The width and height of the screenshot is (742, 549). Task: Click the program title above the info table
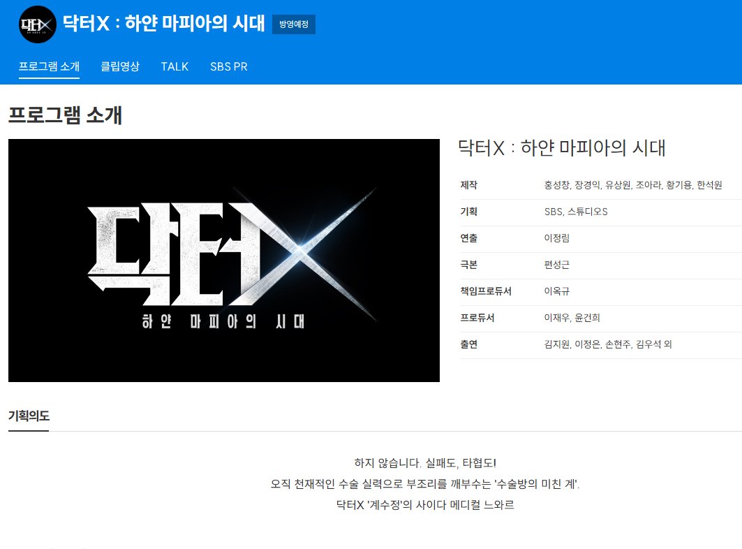pyautogui.click(x=562, y=148)
